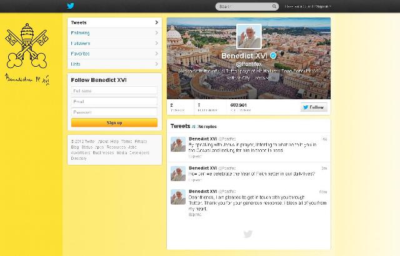Open the Media footer link
Image resolution: width=400 pixels, height=256 pixels.
[122, 152]
